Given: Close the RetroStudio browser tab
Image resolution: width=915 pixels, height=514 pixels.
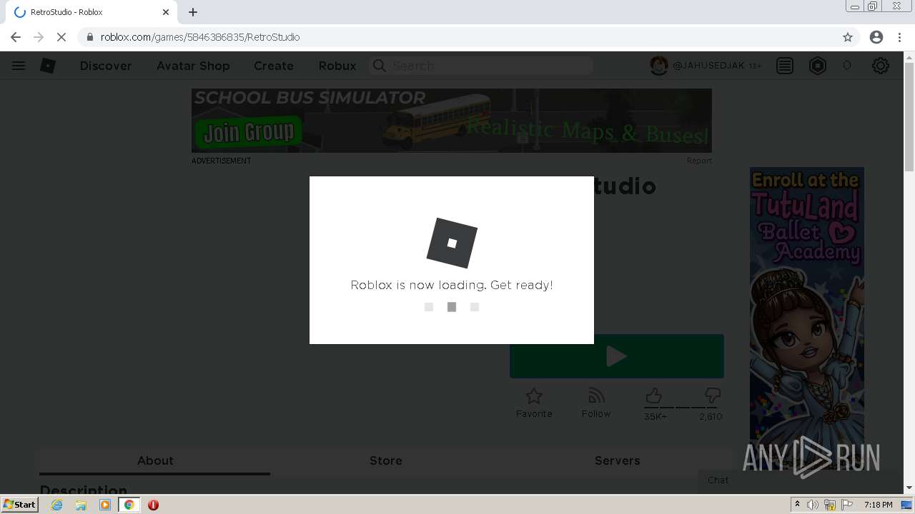Looking at the screenshot, I should pos(166,12).
